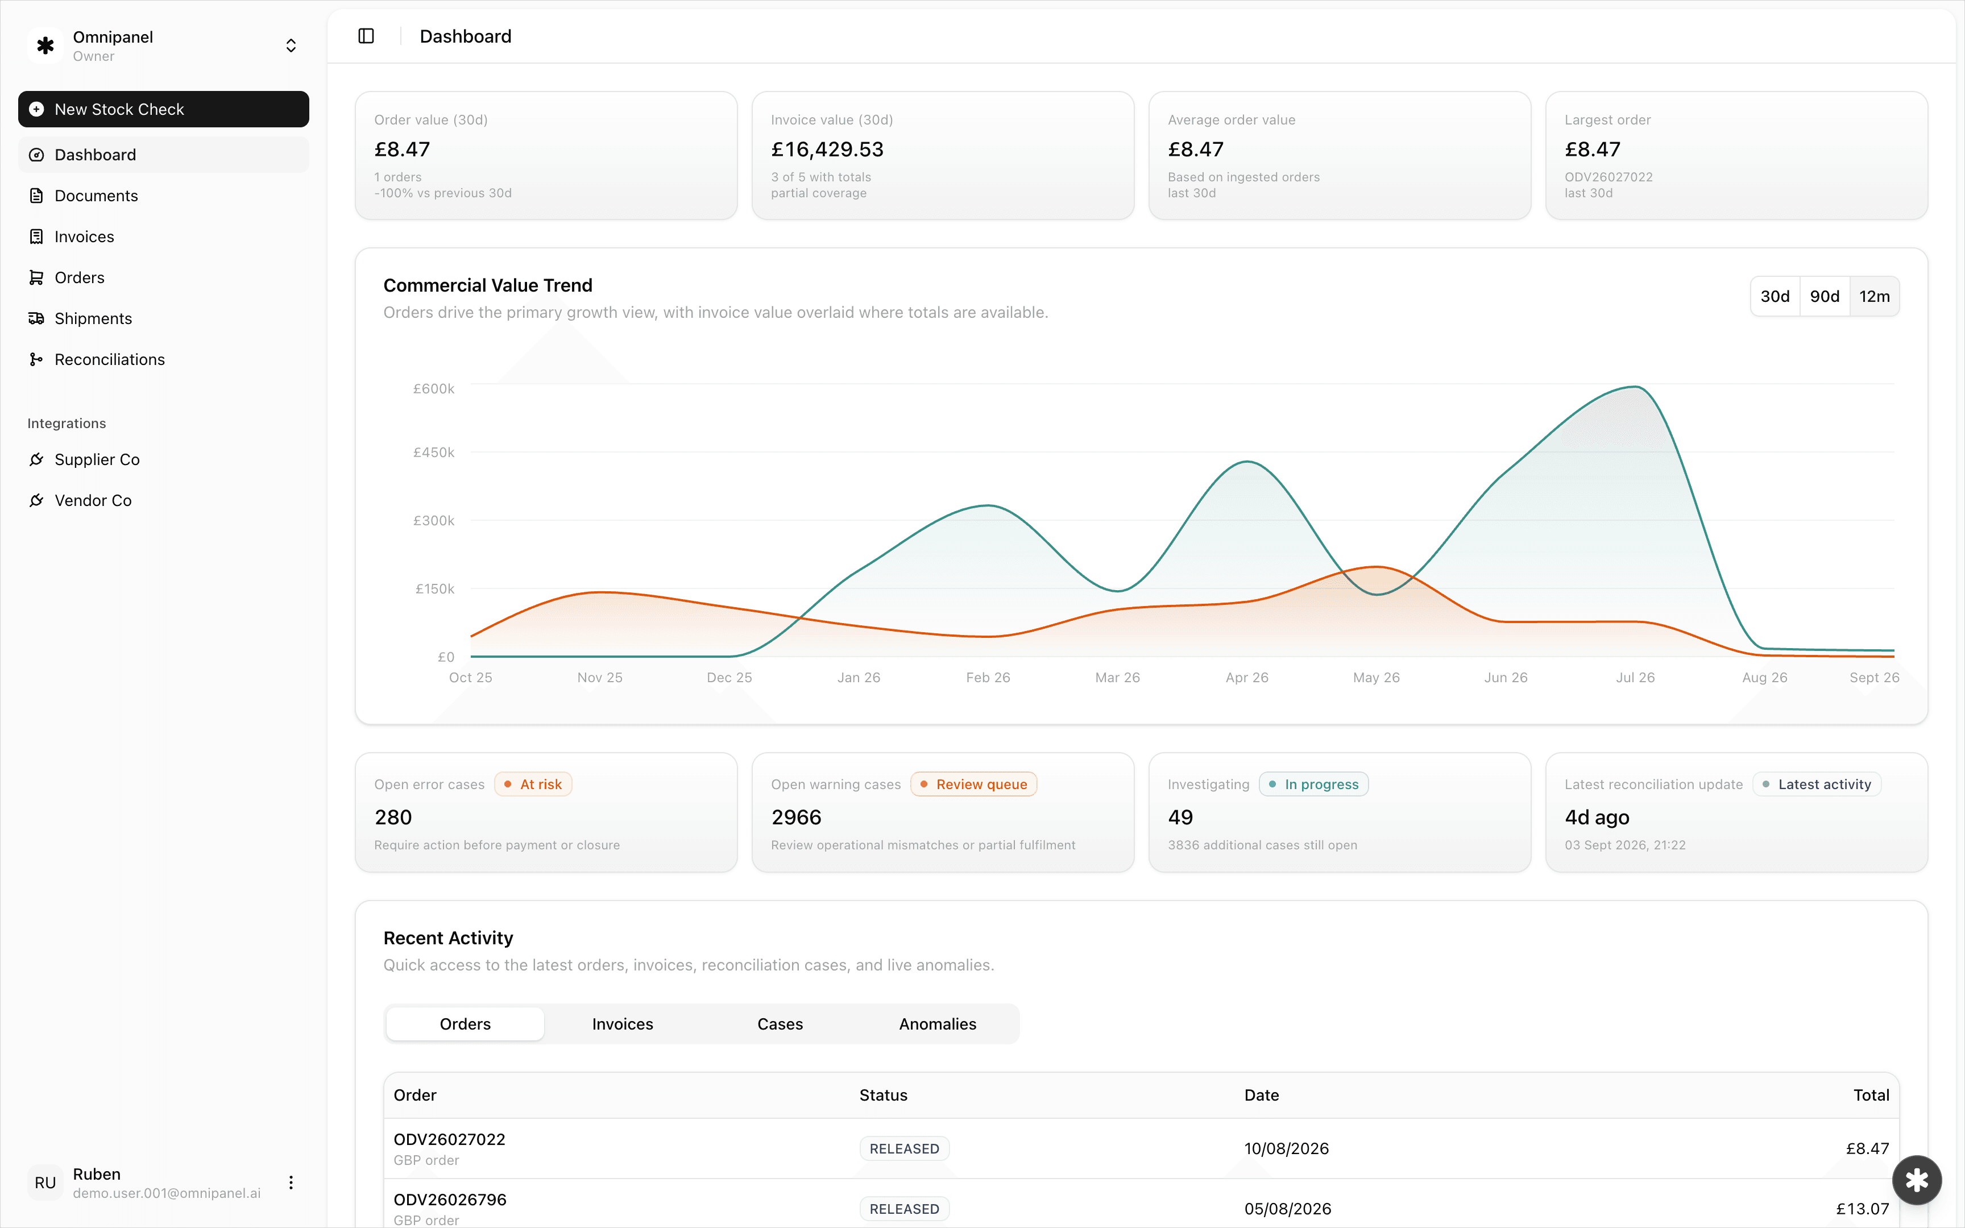
Task: Click the £13.07 total cell
Action: pyautogui.click(x=1862, y=1209)
